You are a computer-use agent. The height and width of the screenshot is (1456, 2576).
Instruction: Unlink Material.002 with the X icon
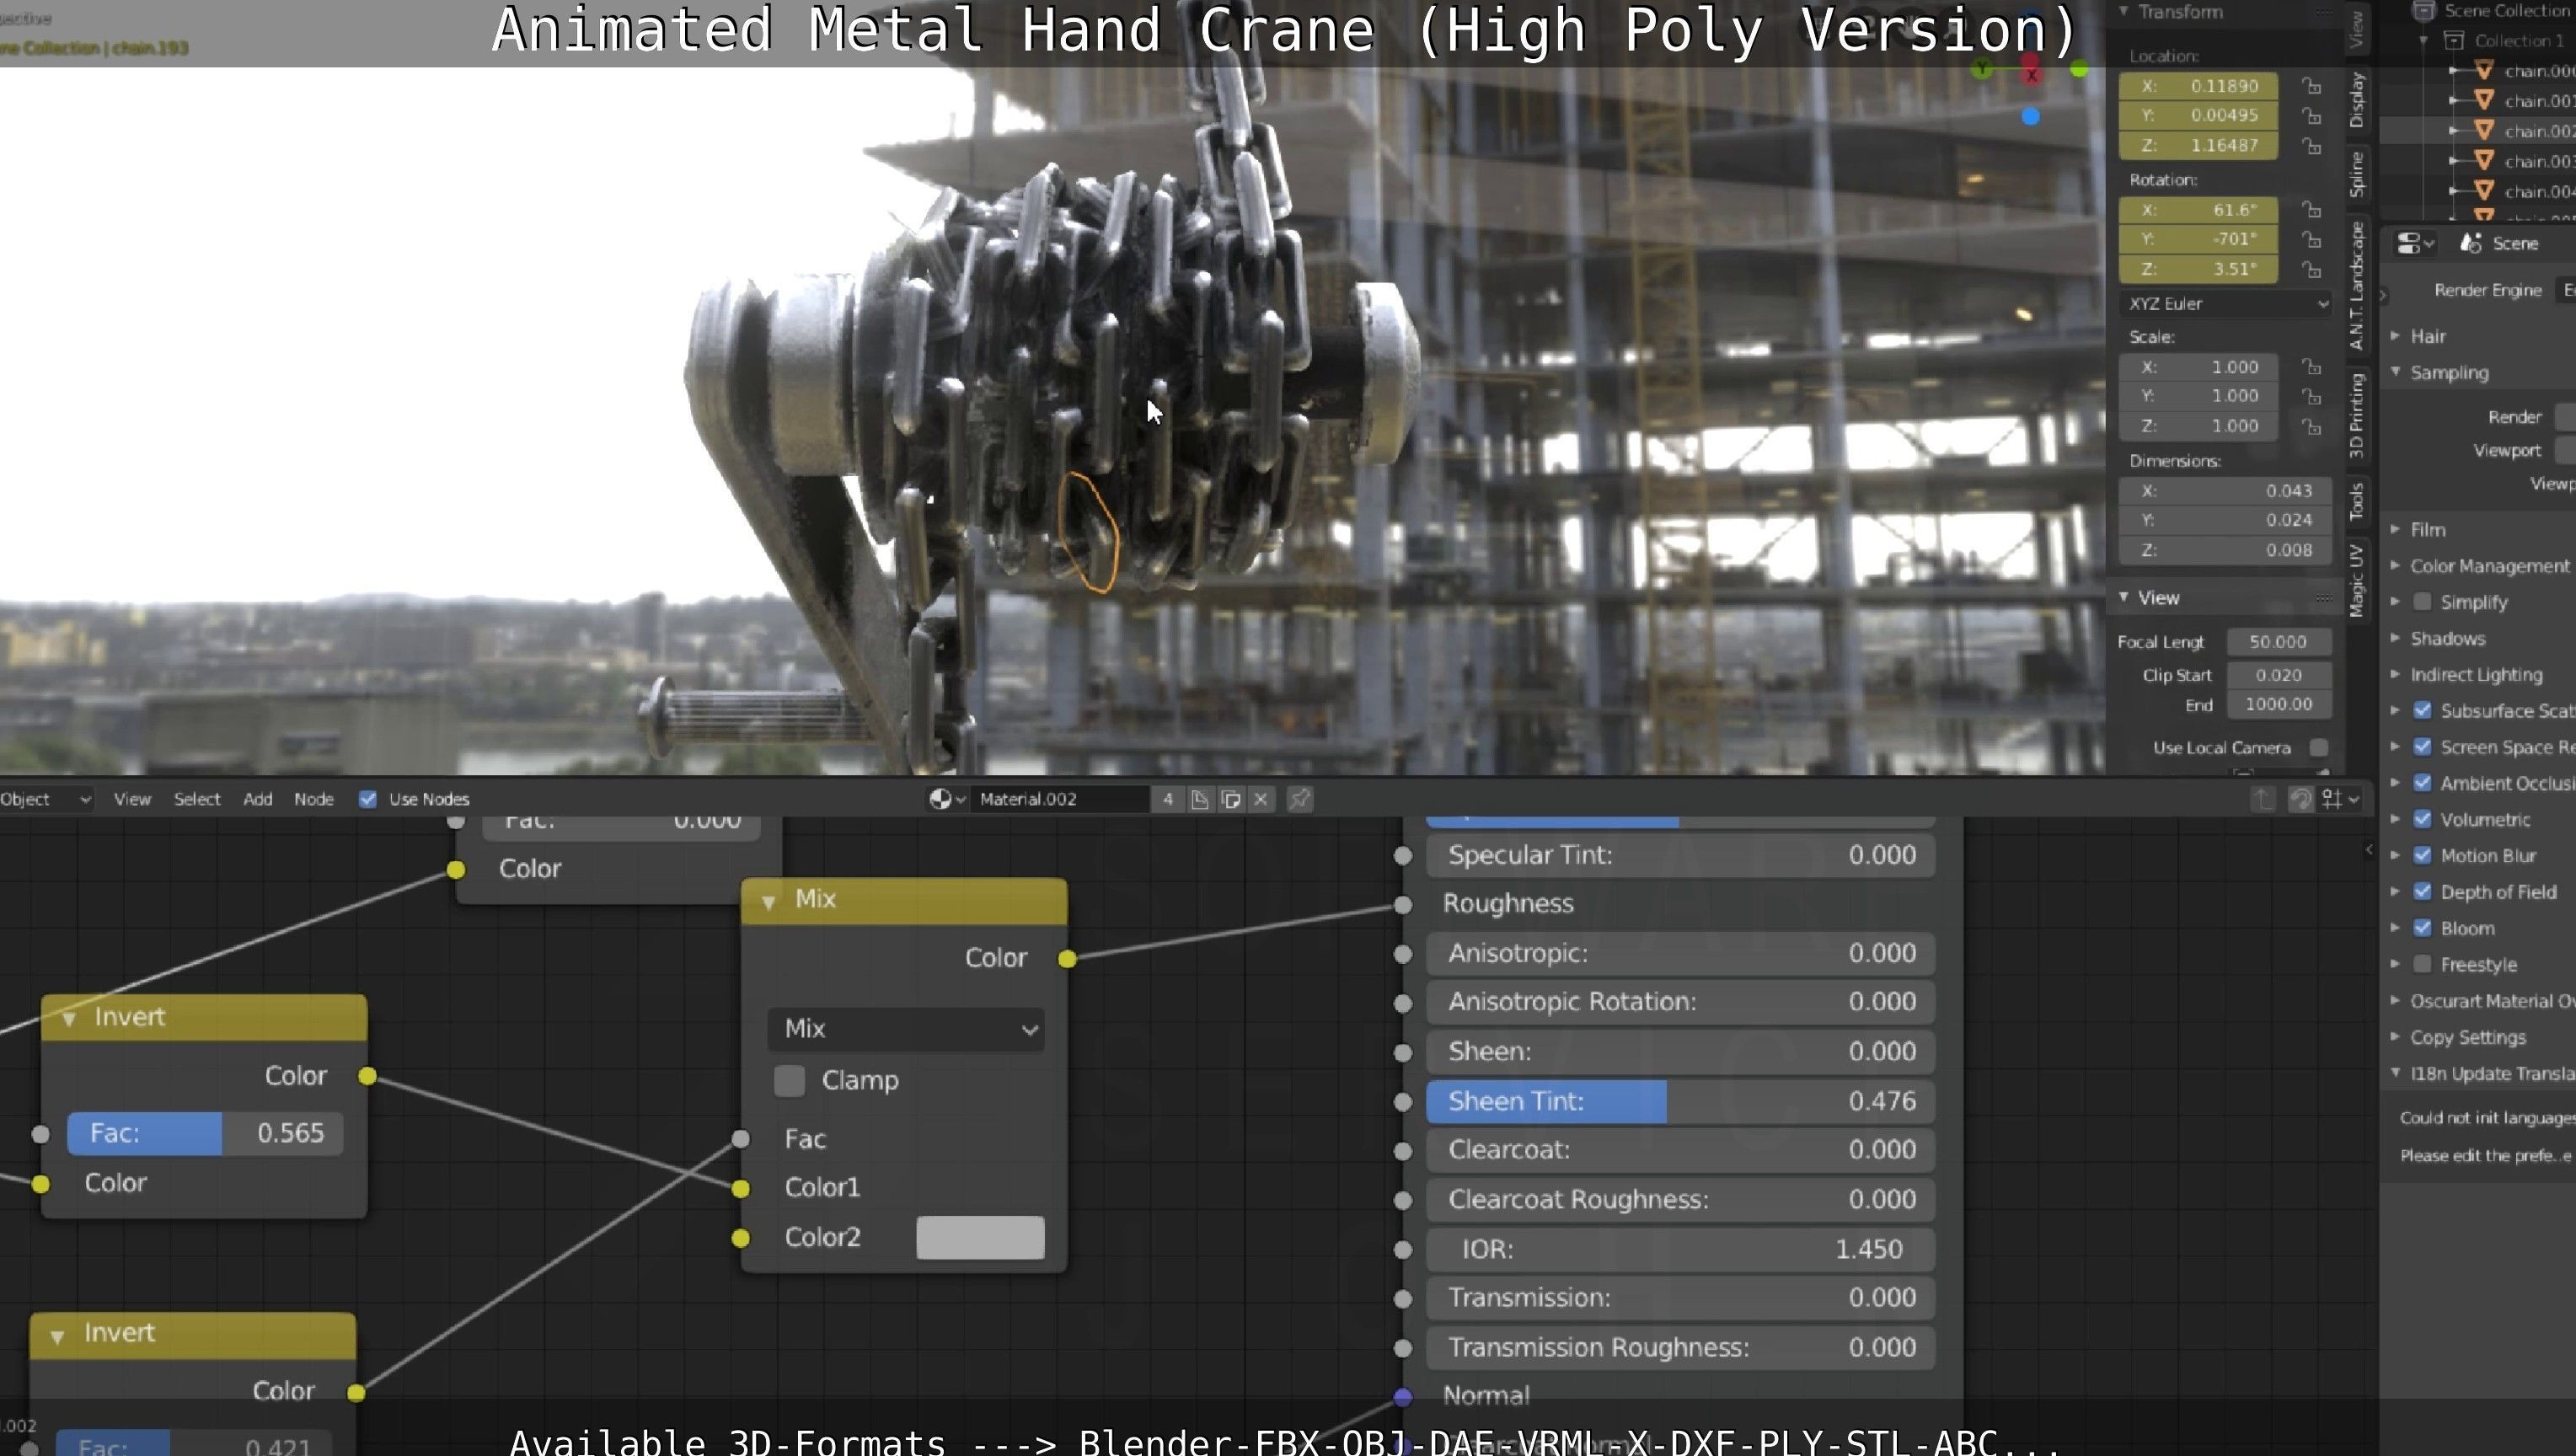tap(1261, 799)
